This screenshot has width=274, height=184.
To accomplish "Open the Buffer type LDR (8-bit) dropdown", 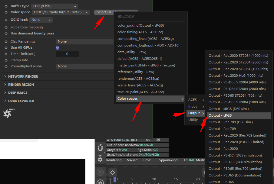I will coord(54,6).
